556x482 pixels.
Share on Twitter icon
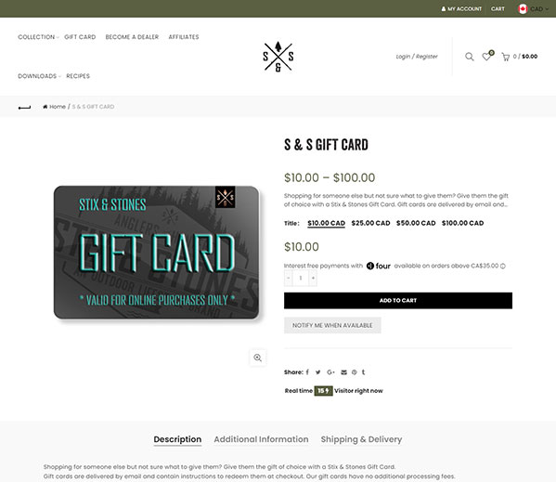click(x=318, y=372)
